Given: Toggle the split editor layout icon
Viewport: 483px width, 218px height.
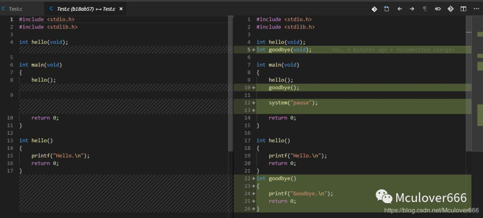Looking at the screenshot, I should [x=463, y=8].
